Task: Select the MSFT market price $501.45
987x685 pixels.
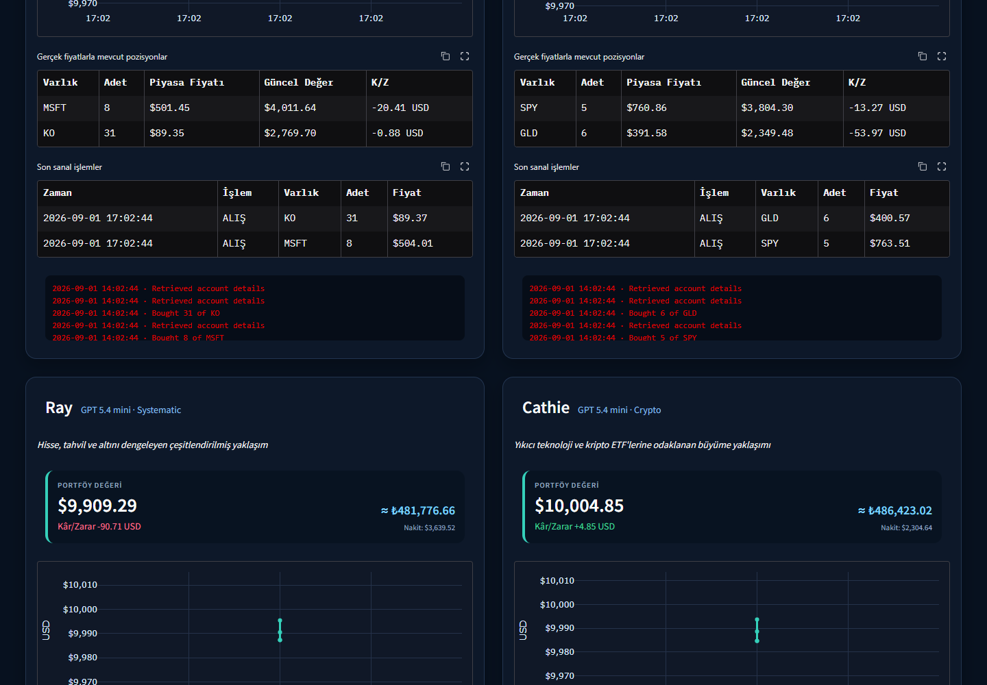Action: [169, 108]
